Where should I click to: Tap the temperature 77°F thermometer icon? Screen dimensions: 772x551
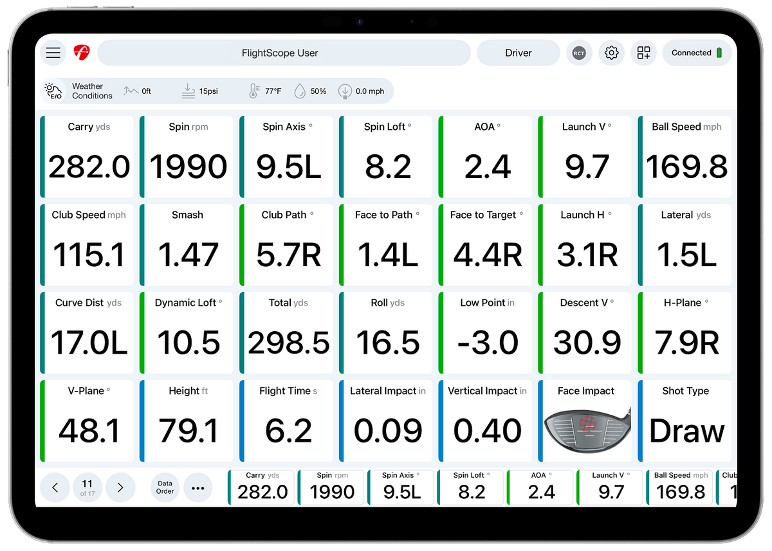(x=254, y=91)
